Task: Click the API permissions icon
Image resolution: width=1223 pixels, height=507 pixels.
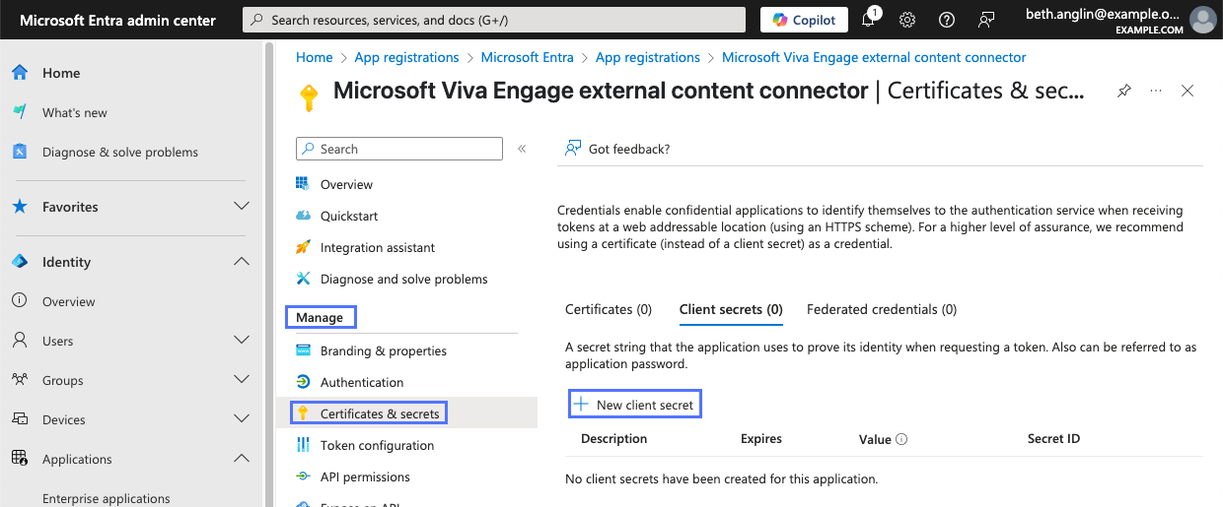Action: tap(303, 476)
